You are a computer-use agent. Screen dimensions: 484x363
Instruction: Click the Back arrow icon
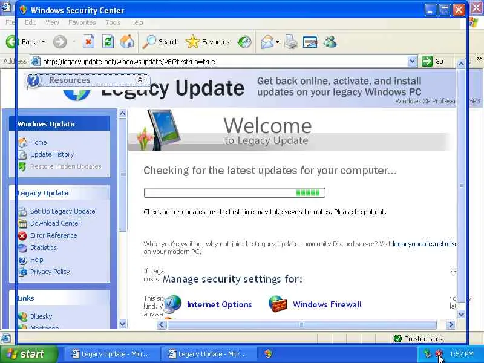click(x=11, y=42)
